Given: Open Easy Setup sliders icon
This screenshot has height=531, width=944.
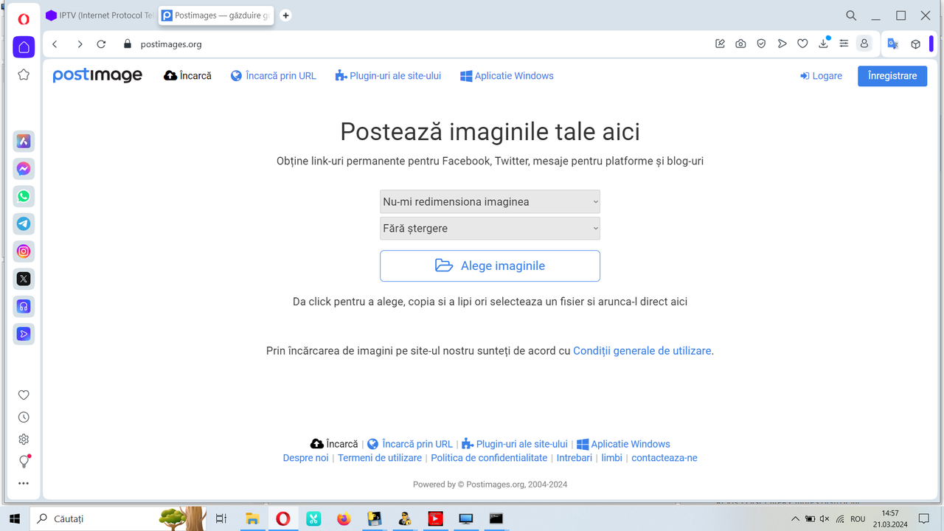Looking at the screenshot, I should point(844,44).
